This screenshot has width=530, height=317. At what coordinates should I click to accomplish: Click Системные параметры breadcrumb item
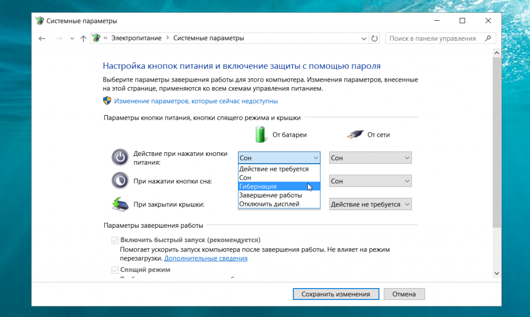pyautogui.click(x=209, y=38)
